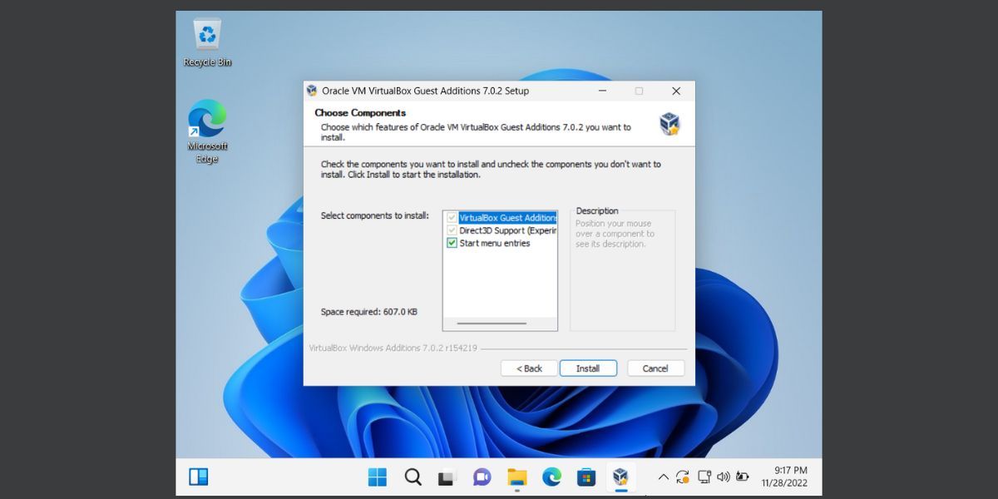Click the VirtualBox cube logo in the header
Viewport: 998px width, 499px height.
669,124
